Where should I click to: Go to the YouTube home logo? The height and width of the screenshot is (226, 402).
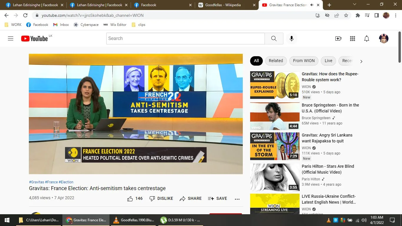tap(34, 39)
